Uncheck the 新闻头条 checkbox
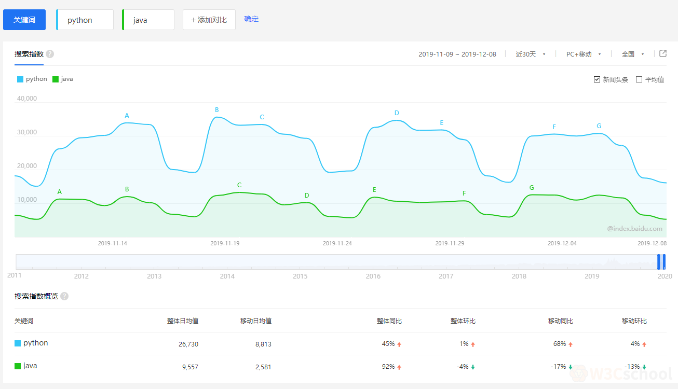The width and height of the screenshot is (678, 389). (597, 79)
